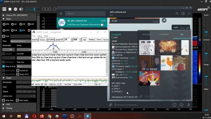Image resolution: width=211 pixels, height=119 pixels.
Task: Toggle Telegram side panel icon
Action: point(183,14)
